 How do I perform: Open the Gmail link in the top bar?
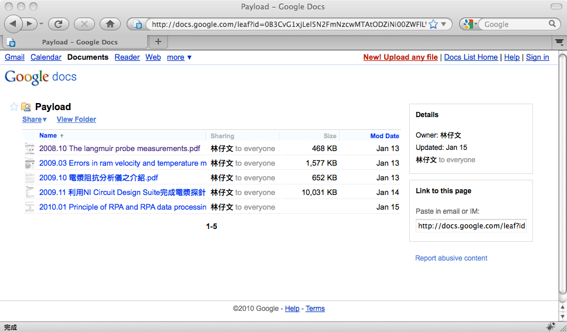(x=15, y=57)
